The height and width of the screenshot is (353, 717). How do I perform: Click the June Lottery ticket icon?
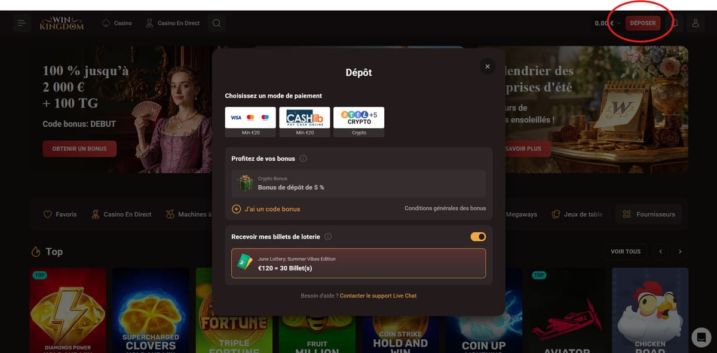click(x=245, y=262)
